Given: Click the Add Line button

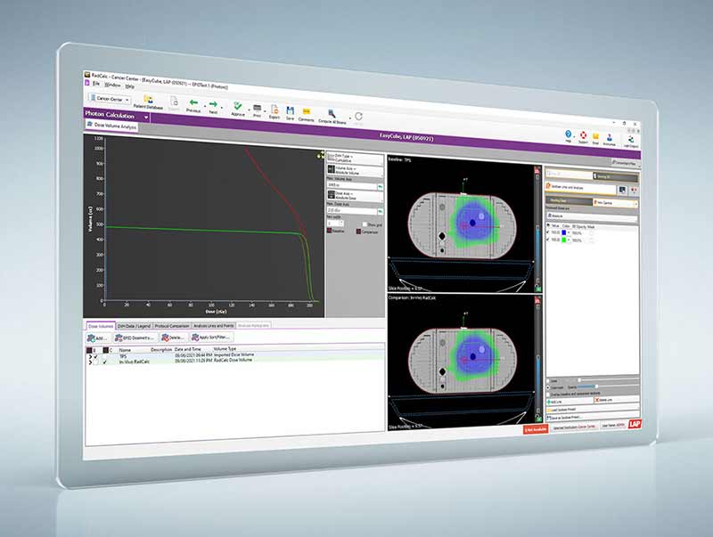Looking at the screenshot, I should 570,401.
